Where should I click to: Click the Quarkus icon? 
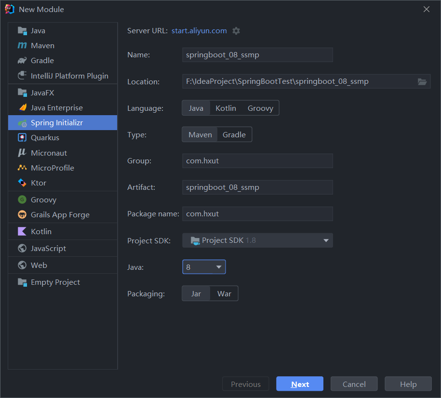pos(22,137)
